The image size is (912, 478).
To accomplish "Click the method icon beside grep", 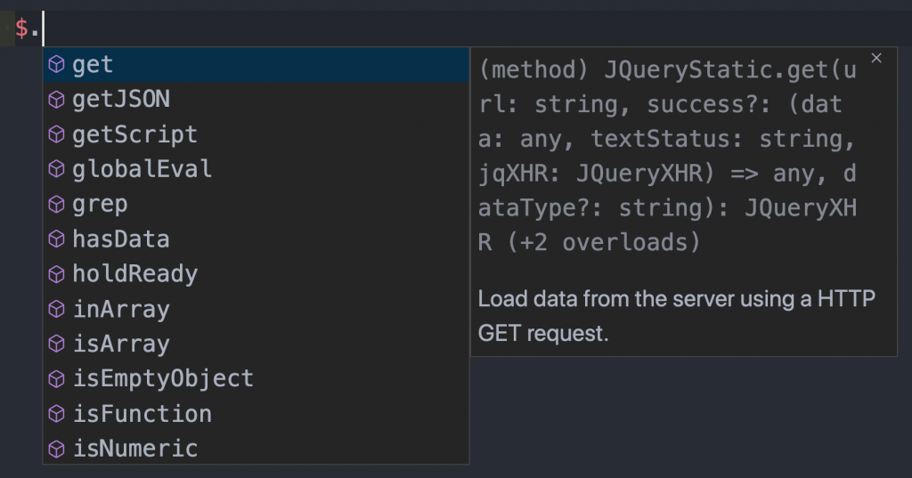I will click(x=57, y=205).
